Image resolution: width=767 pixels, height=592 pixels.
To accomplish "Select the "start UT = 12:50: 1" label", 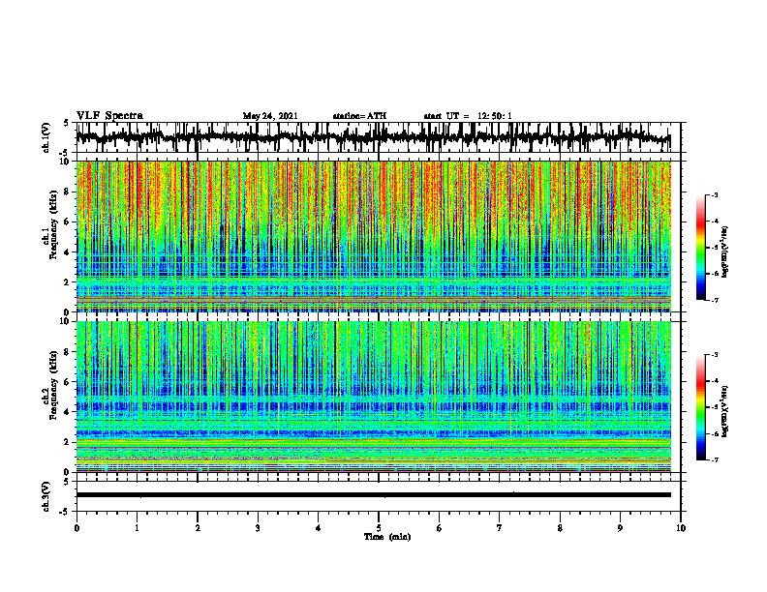I will 468,116.
